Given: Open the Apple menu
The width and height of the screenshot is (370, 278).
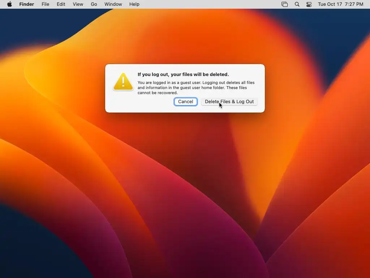Looking at the screenshot, I should point(9,4).
